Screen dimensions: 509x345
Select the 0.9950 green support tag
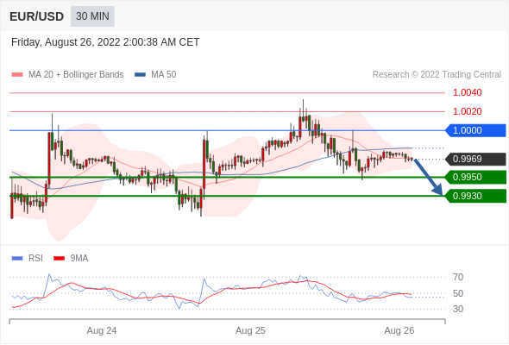[475, 177]
